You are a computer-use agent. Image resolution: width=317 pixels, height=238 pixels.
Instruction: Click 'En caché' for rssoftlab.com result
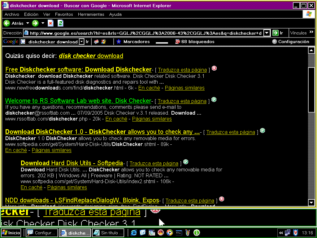[x=116, y=119]
